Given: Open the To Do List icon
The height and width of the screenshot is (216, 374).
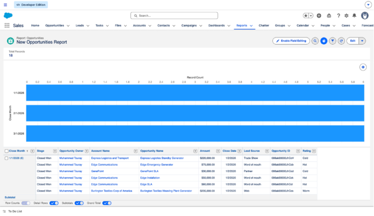Looking at the screenshot, I should point(4,211).
